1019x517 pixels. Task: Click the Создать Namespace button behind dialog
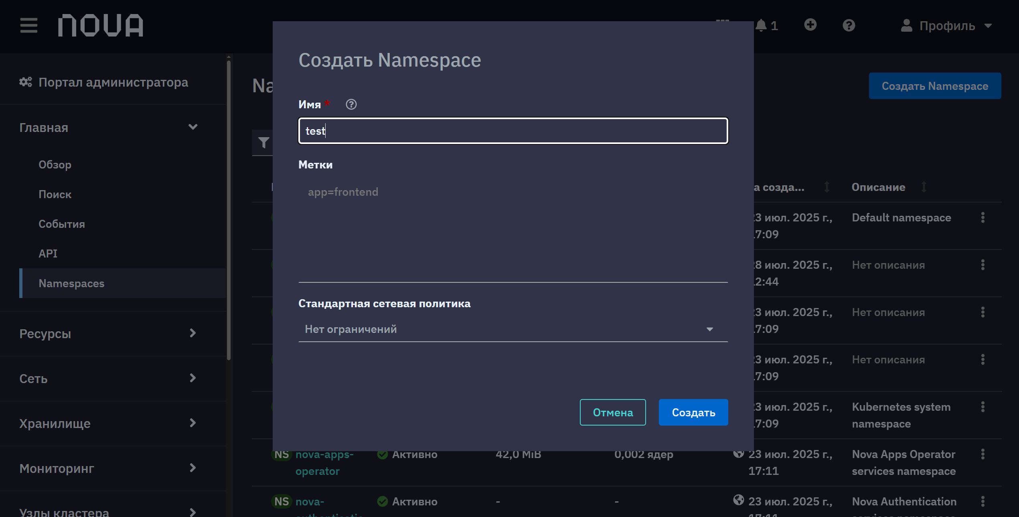coord(934,86)
